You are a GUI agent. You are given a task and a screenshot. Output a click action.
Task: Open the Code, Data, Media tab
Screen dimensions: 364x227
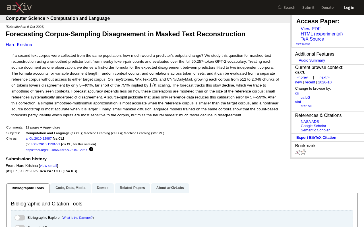(x=71, y=188)
